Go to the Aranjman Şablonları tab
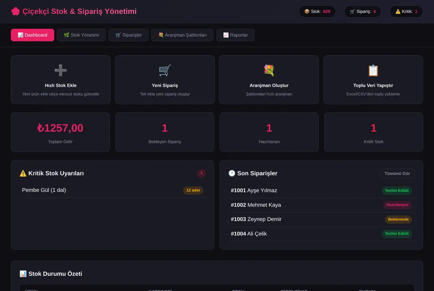Viewport: 434px width, 291px height. coord(182,35)
